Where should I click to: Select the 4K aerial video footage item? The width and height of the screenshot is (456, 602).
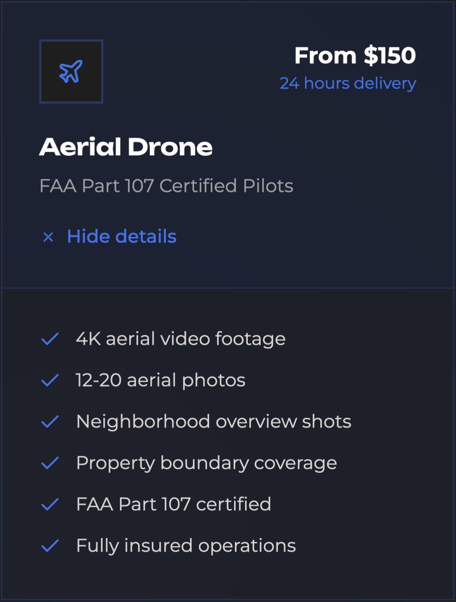click(180, 339)
